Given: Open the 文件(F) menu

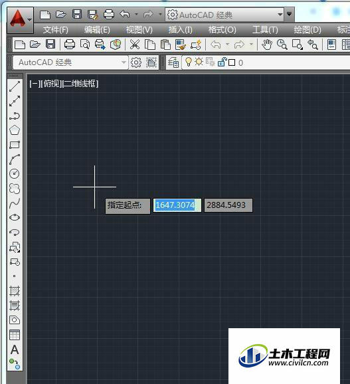Looking at the screenshot, I should pos(56,30).
